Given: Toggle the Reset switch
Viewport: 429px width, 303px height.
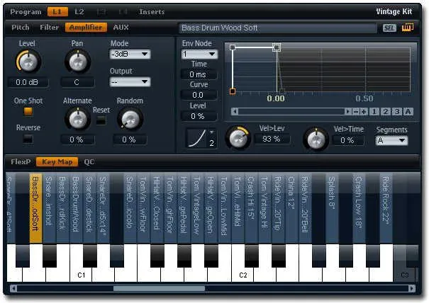Looking at the screenshot, I should pos(101,120).
